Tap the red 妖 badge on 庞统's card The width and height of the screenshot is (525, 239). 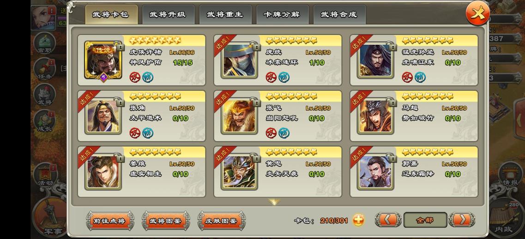coord(271,77)
